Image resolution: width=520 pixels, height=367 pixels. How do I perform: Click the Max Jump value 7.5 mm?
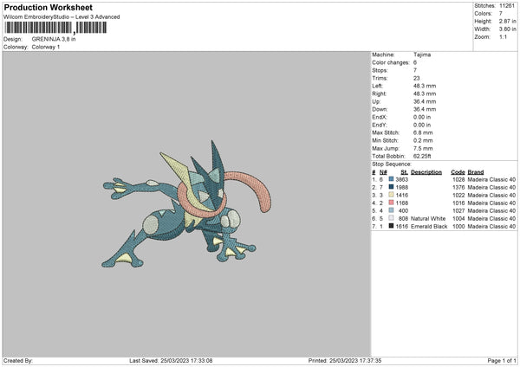423,148
